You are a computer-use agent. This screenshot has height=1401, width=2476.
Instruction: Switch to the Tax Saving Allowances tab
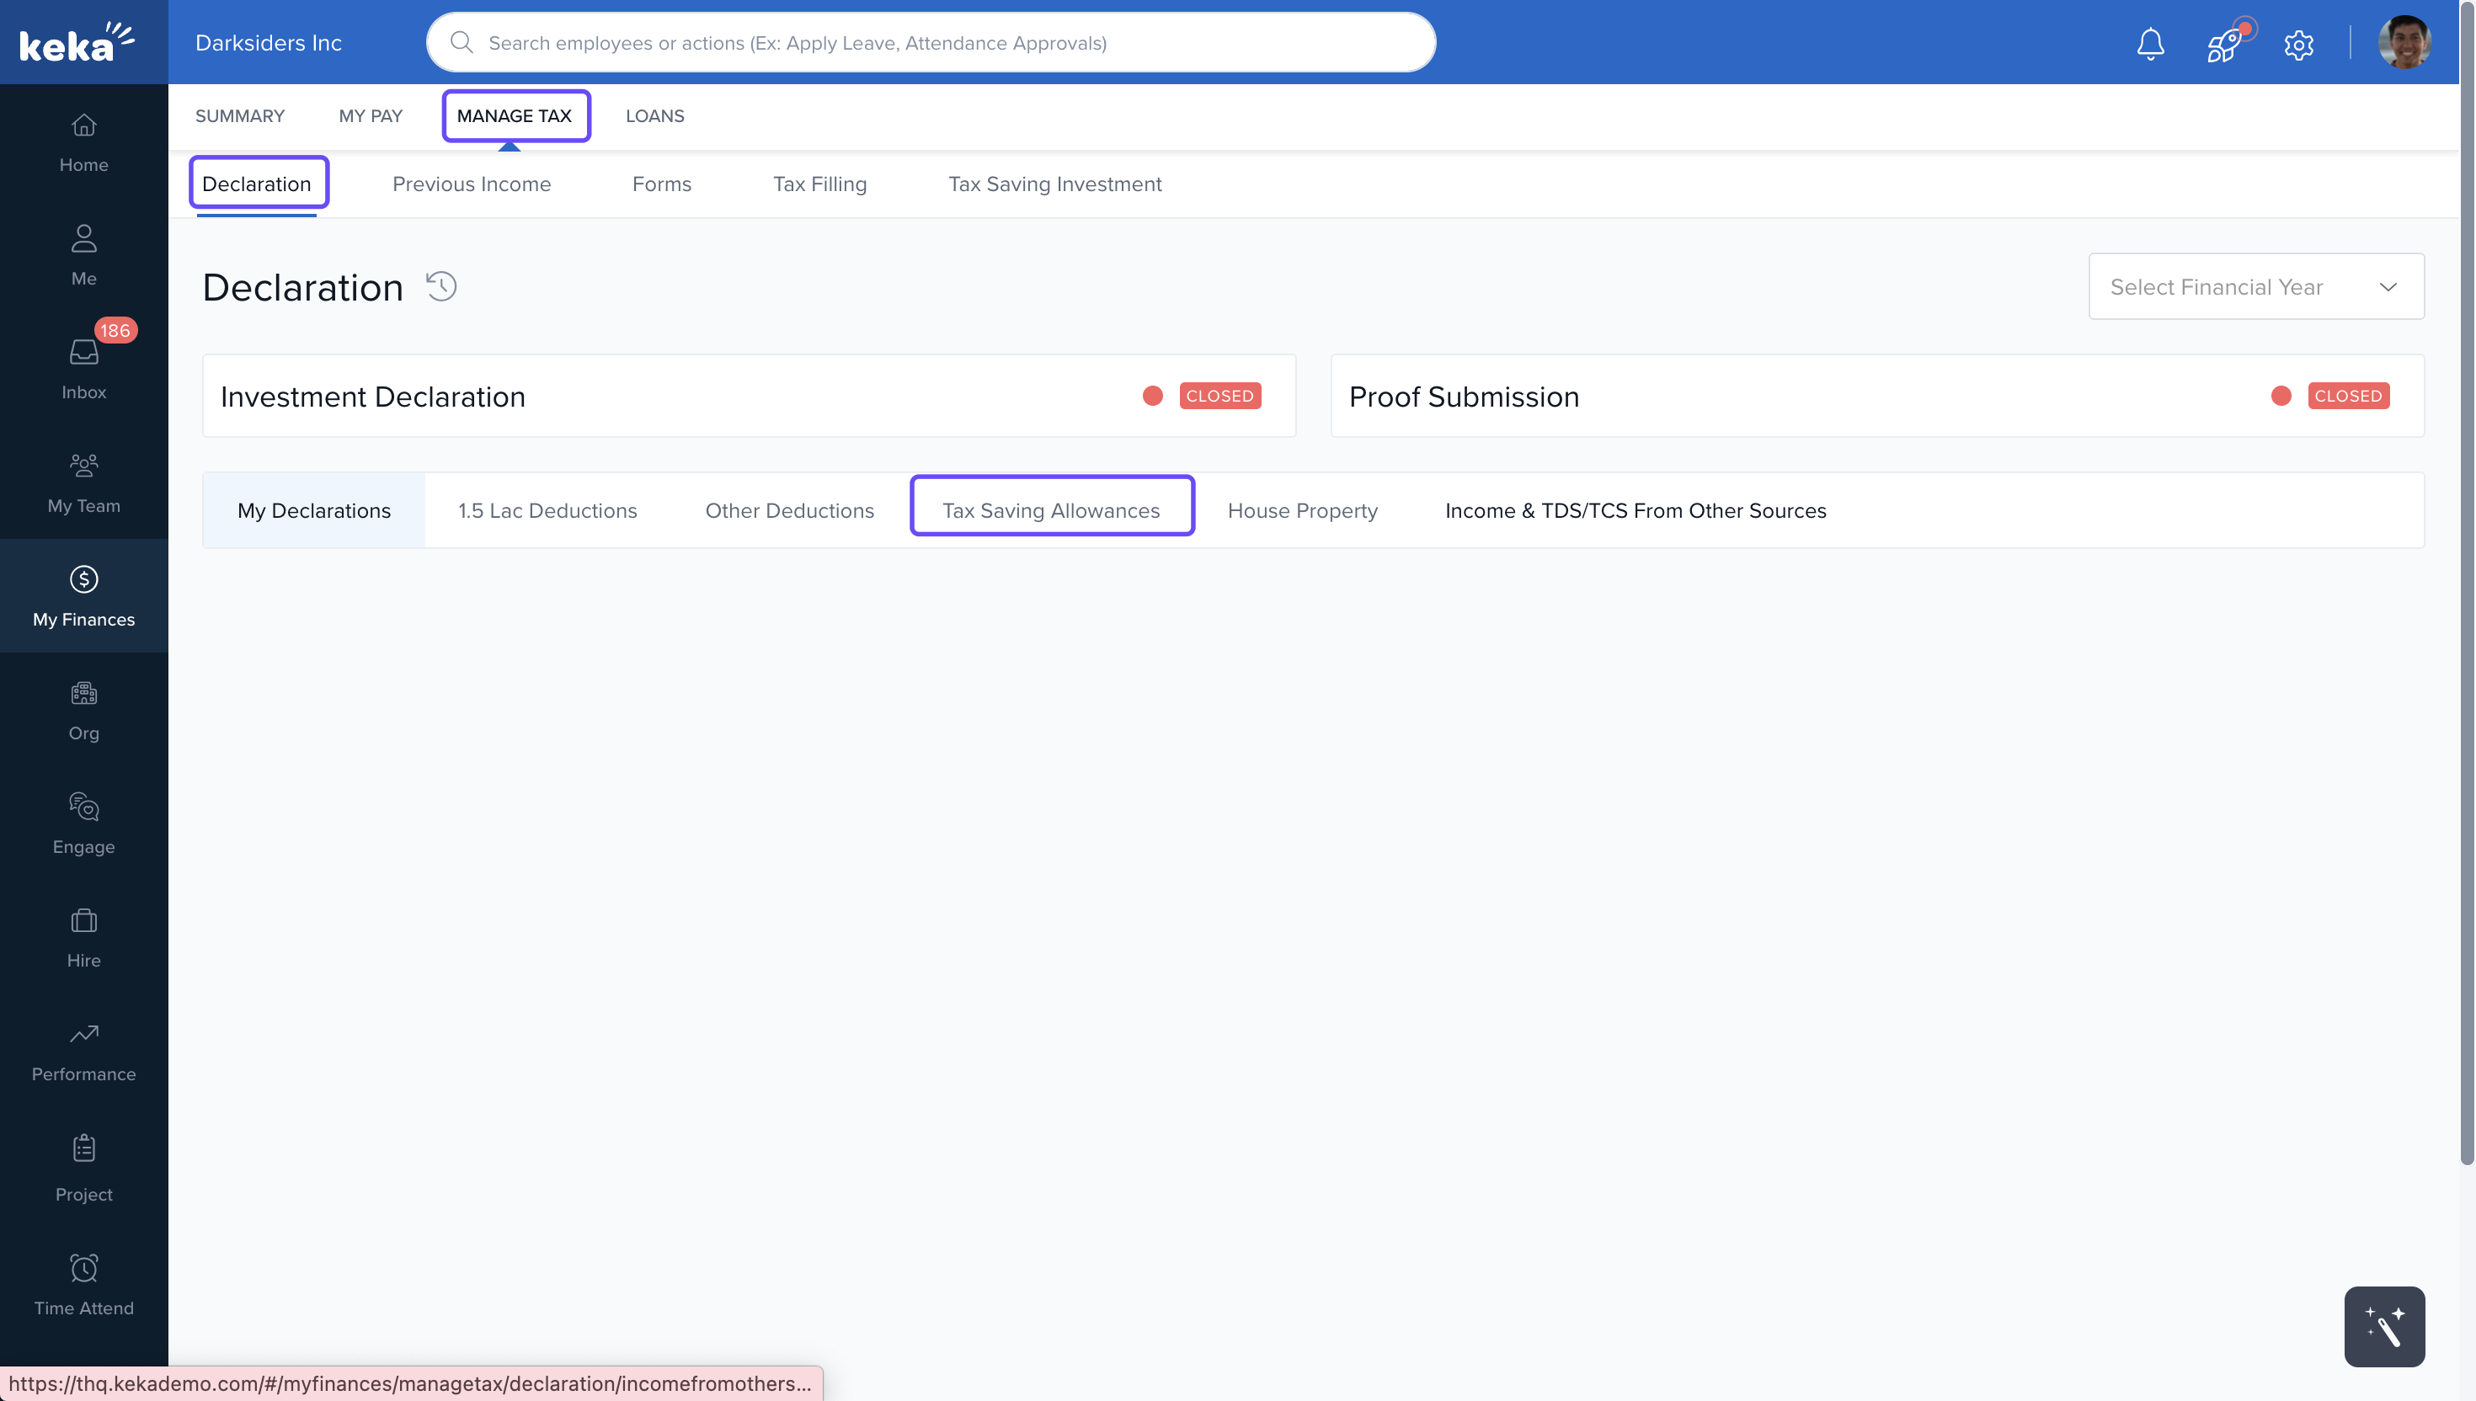(1051, 510)
